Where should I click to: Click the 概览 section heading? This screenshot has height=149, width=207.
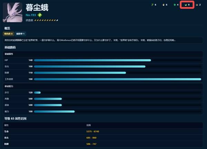7,28
